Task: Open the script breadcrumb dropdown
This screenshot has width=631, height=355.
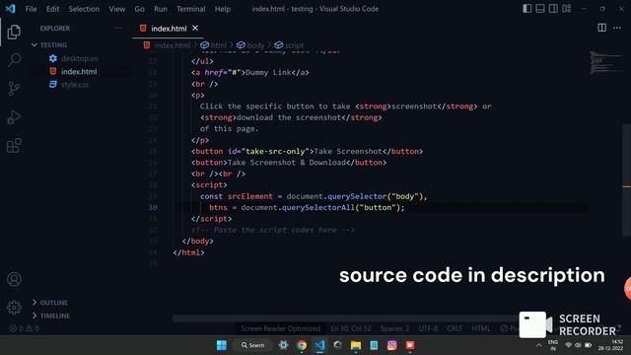Action: click(289, 45)
